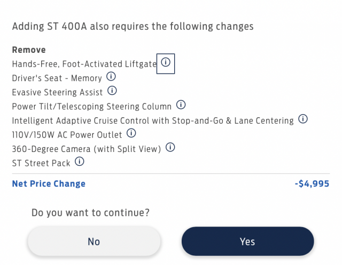Screen dimensions: 342x265
Task: Click the Remove section heading
Action: [29, 50]
